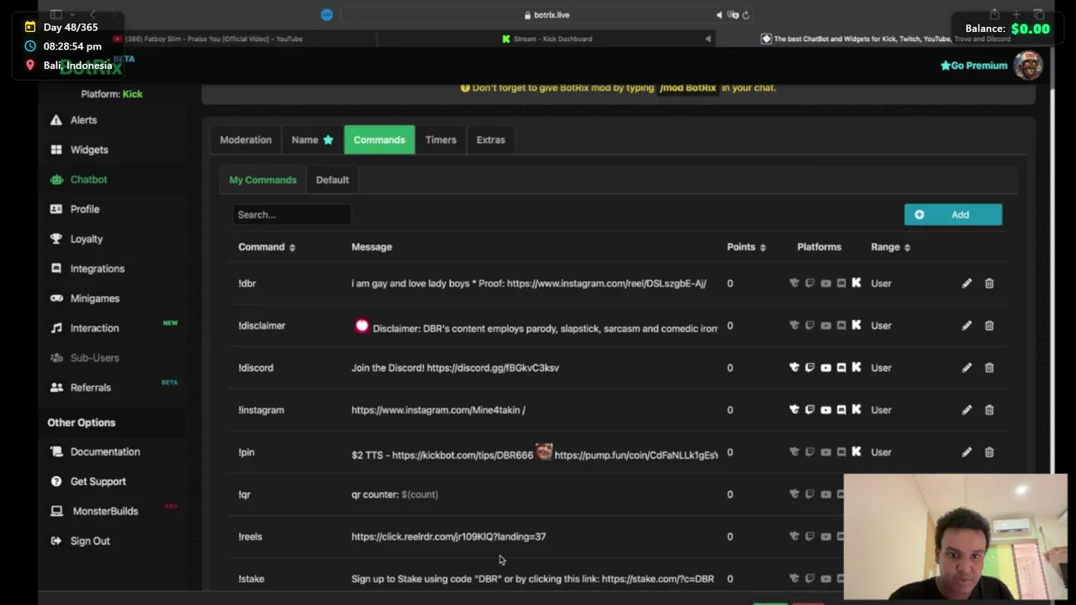This screenshot has width=1076, height=605.
Task: Toggle YouTube platform for !disclaimer command
Action: click(x=825, y=325)
